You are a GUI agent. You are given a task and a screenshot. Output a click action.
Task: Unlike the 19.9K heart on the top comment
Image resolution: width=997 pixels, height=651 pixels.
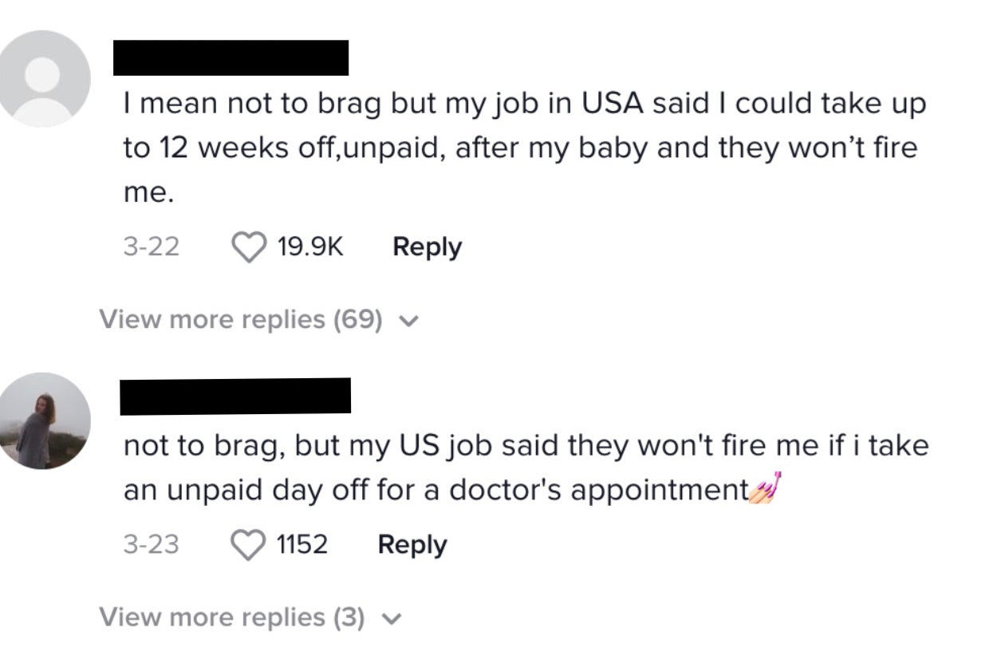click(250, 246)
